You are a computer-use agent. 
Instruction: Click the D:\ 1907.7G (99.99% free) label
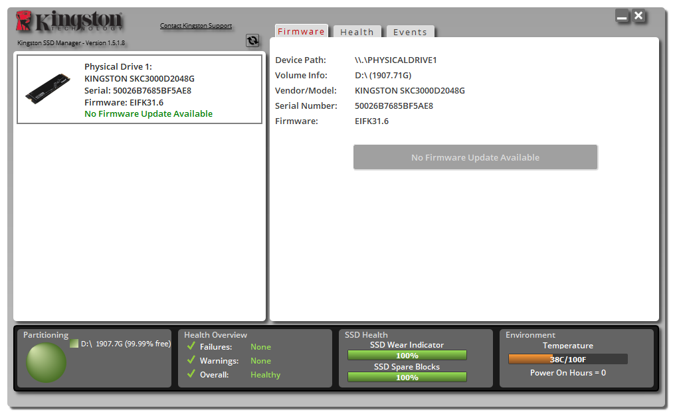click(126, 344)
